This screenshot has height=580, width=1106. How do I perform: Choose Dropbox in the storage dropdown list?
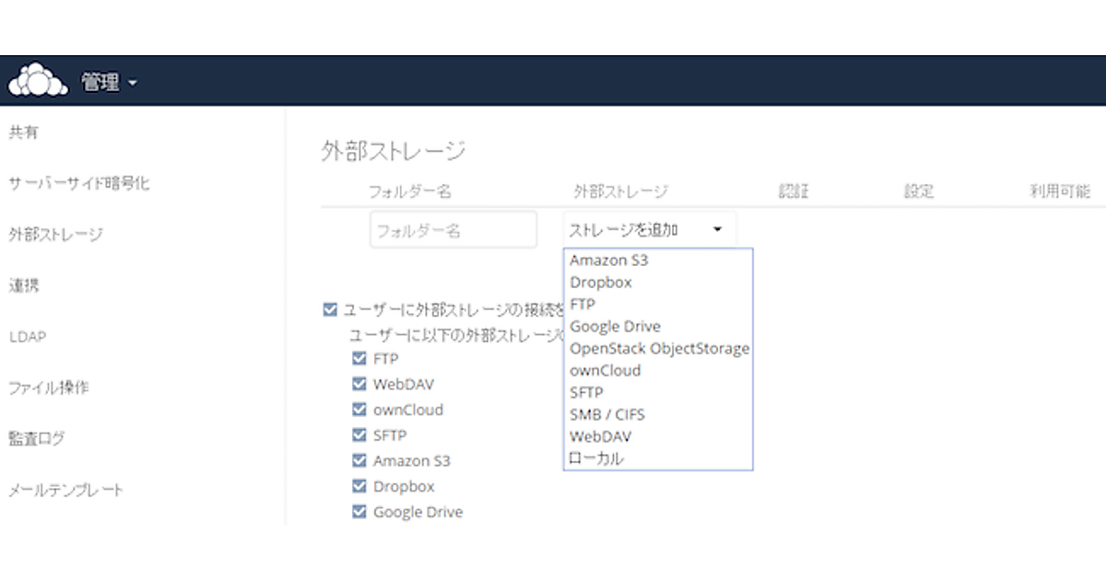coord(601,283)
